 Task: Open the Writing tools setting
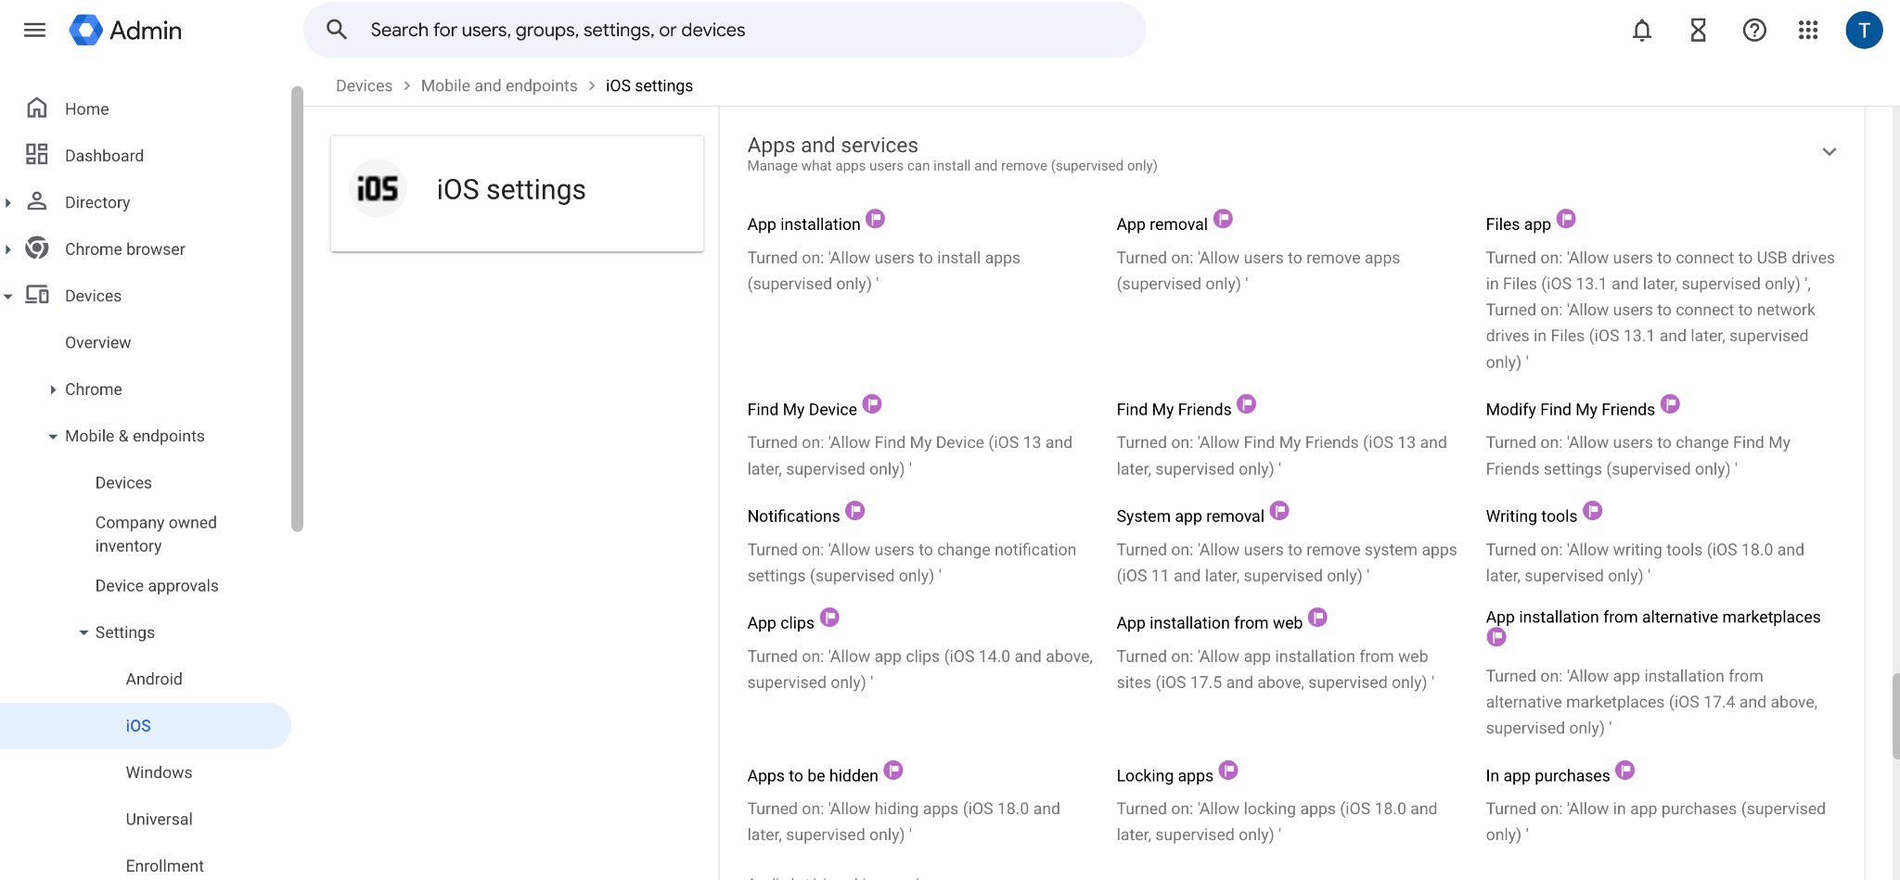pos(1532,517)
